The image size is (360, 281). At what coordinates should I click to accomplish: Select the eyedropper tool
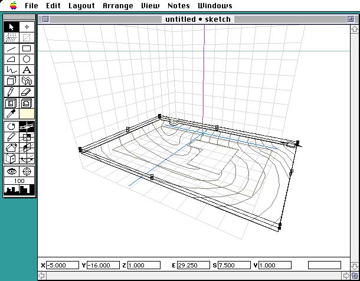(x=11, y=113)
